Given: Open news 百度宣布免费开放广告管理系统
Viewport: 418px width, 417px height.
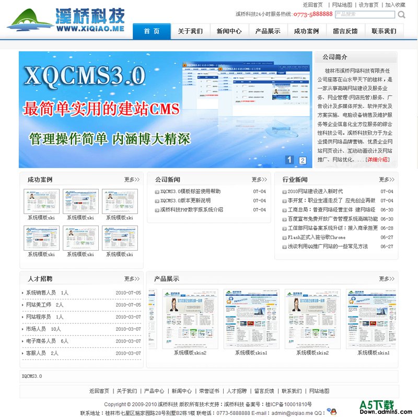Looking at the screenshot, I should (333, 219).
